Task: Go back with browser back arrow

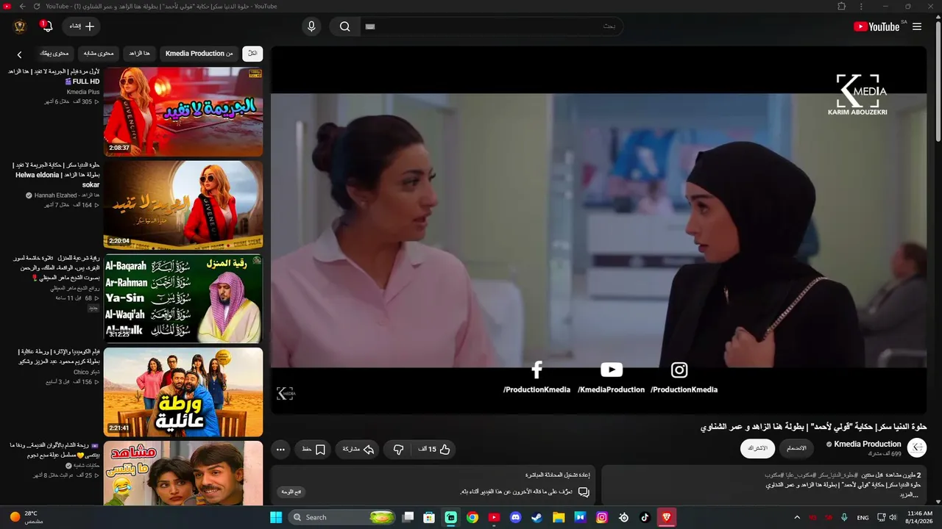Action: click(x=22, y=7)
